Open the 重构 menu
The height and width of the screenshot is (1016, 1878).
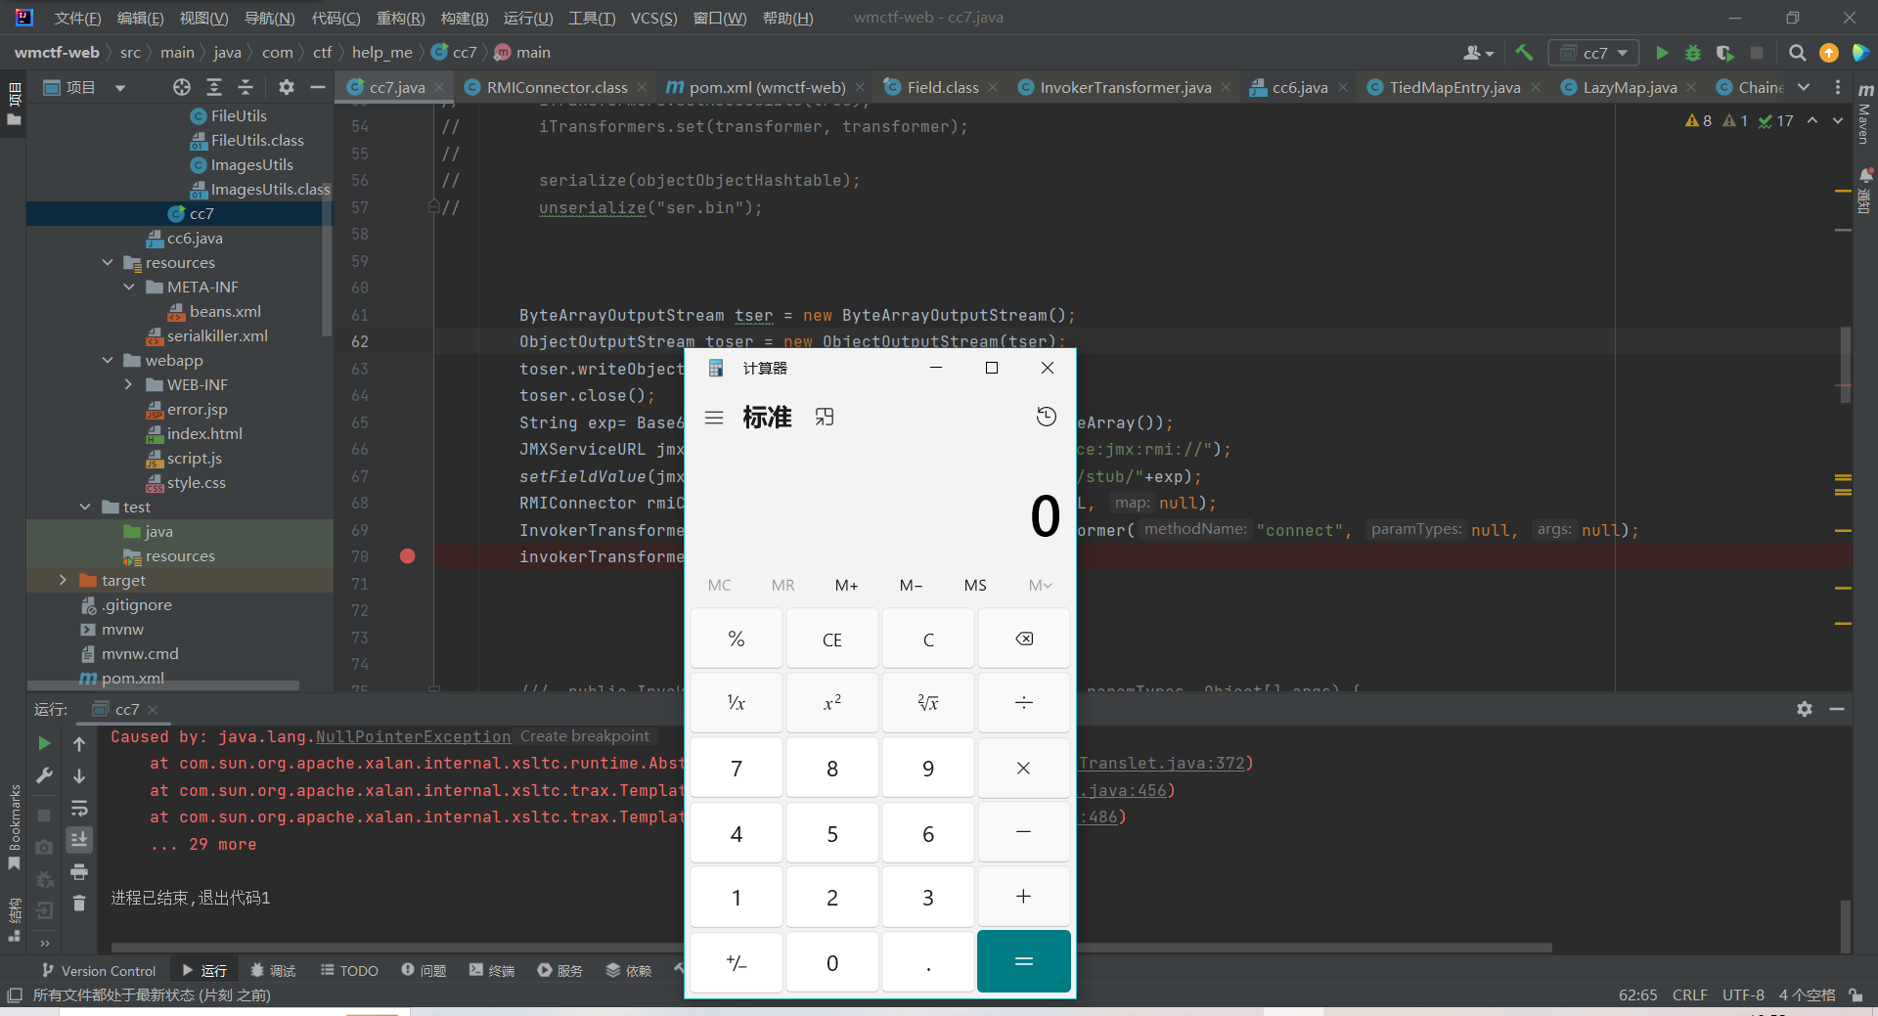pos(400,18)
